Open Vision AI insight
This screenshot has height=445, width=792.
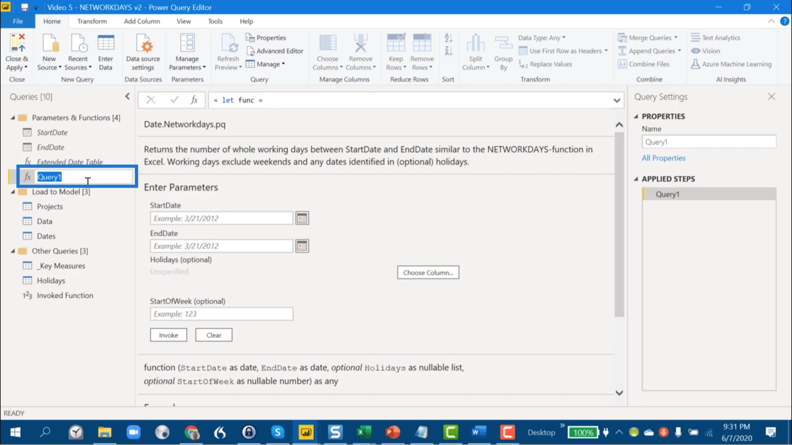tap(705, 51)
